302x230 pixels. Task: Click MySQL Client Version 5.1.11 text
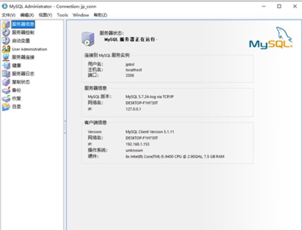click(x=150, y=132)
